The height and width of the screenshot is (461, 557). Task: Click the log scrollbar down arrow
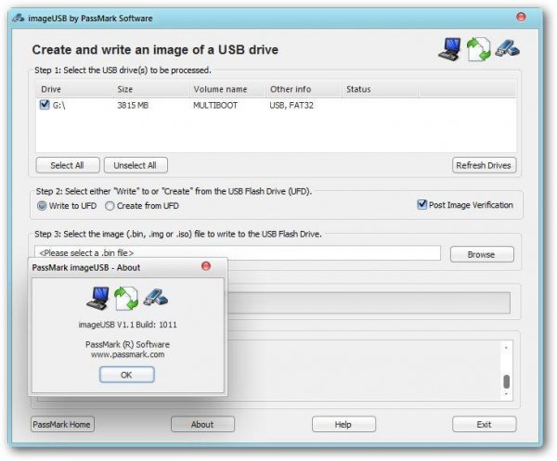pos(507,394)
